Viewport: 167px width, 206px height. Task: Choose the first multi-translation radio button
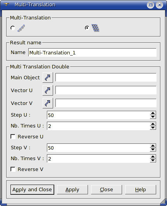point(13,28)
